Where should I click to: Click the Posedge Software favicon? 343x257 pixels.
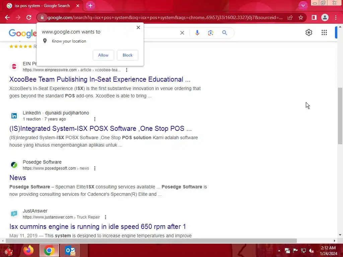tap(14, 165)
